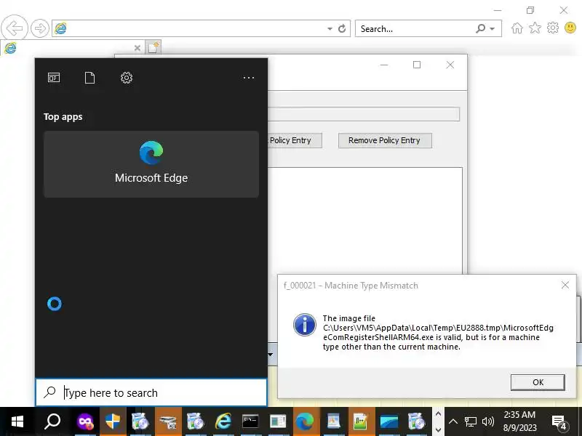Click the taskbar Search magnifier

click(x=52, y=421)
